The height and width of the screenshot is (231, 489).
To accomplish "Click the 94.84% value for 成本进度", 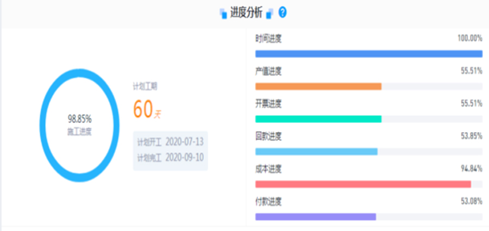I will pos(470,169).
